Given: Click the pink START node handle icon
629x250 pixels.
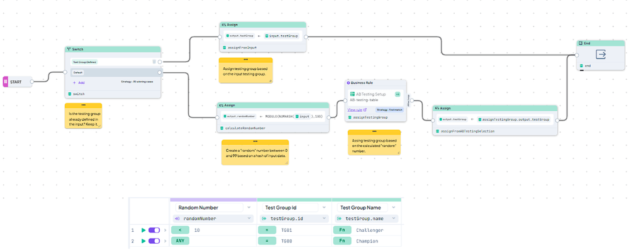Looking at the screenshot, I should [x=6, y=81].
